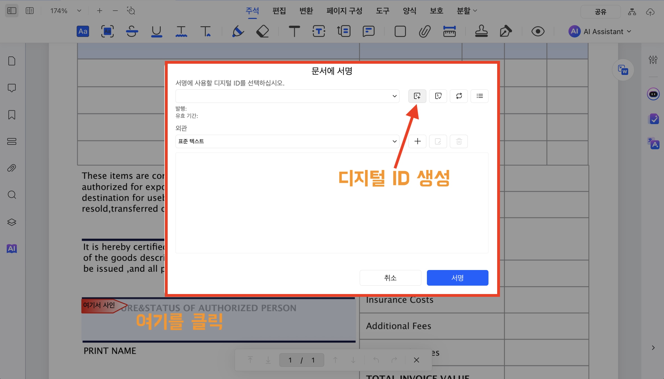664x379 pixels.
Task: Select the eraser tool
Action: [262, 31]
